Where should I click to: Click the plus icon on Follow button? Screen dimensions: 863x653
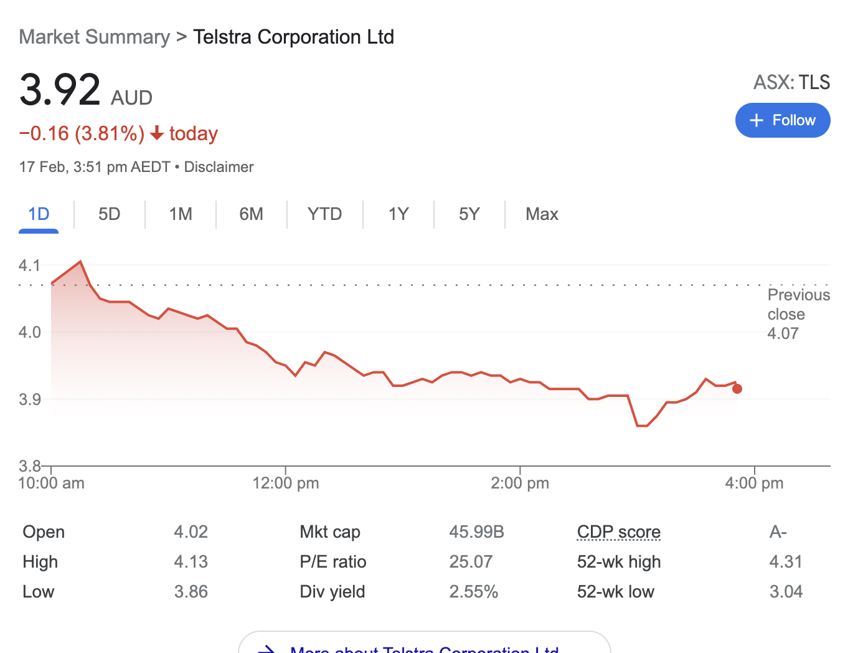[x=757, y=120]
